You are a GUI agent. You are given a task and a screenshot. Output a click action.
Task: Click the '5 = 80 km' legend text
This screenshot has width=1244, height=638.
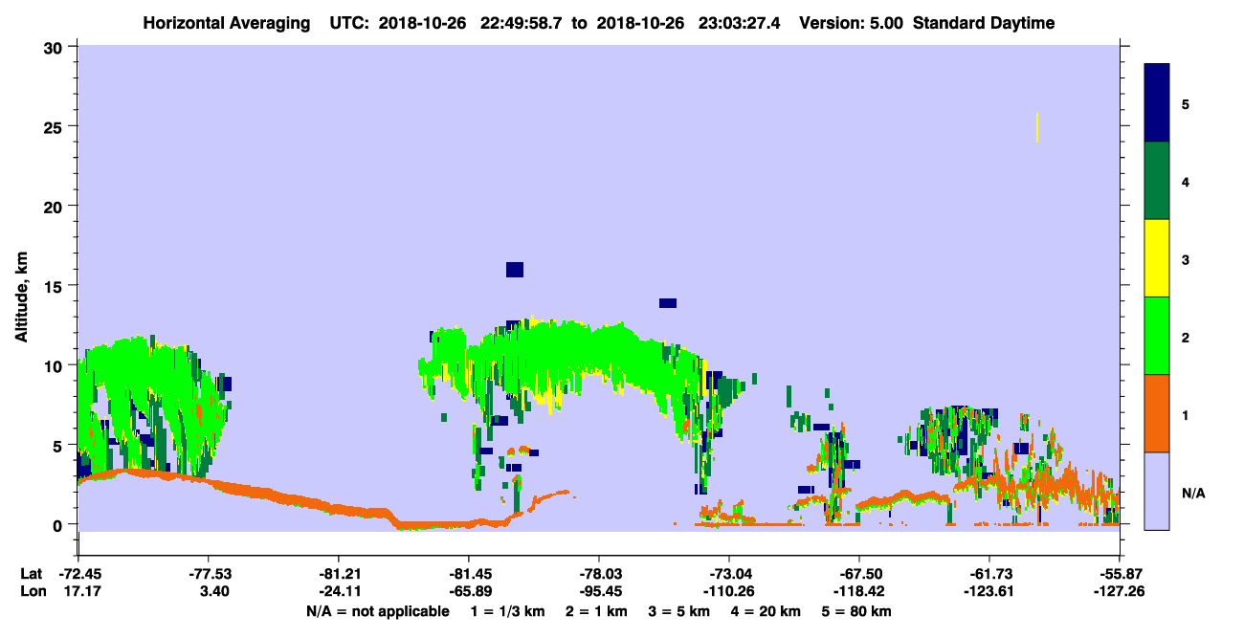point(858,611)
